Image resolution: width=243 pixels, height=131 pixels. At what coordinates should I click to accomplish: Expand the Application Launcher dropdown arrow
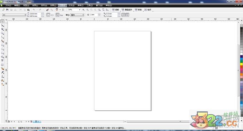pos(60,10)
